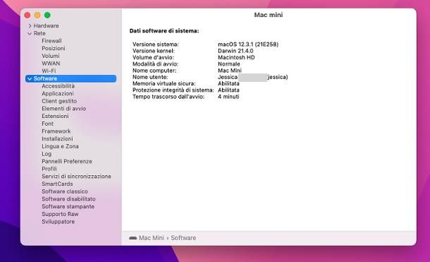Show the Applicazioni list
This screenshot has height=262, width=430.
pyautogui.click(x=58, y=94)
